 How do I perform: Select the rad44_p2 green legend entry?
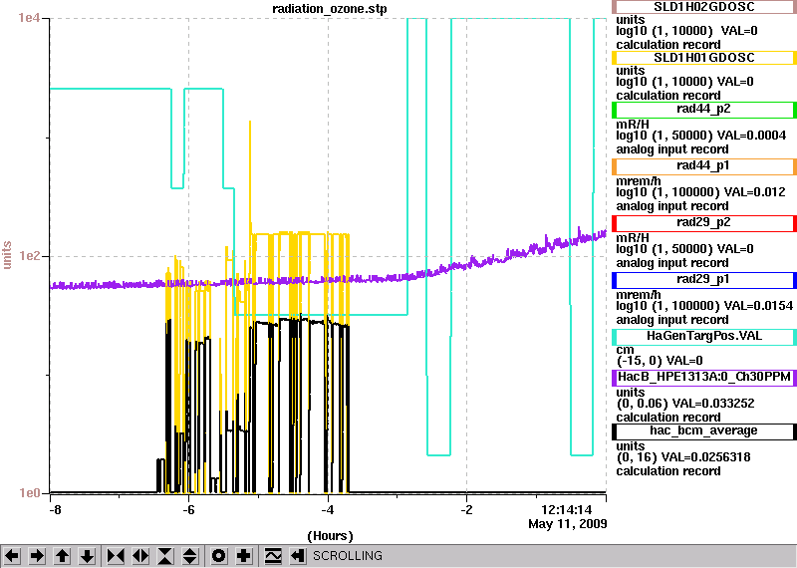(x=704, y=109)
